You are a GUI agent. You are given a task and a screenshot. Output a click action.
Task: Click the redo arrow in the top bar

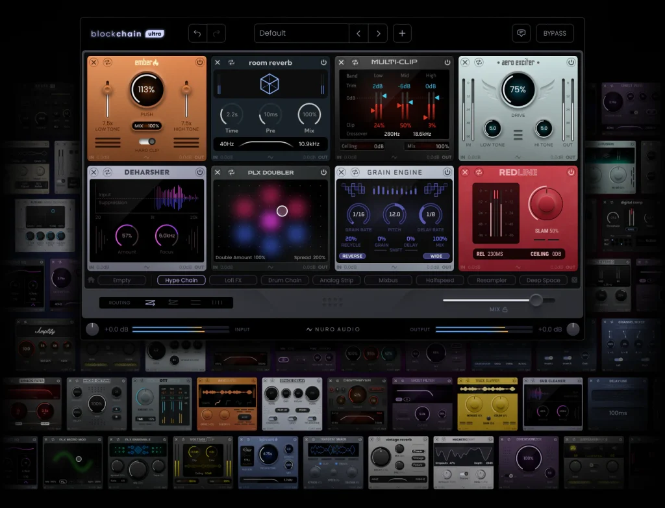pos(217,33)
